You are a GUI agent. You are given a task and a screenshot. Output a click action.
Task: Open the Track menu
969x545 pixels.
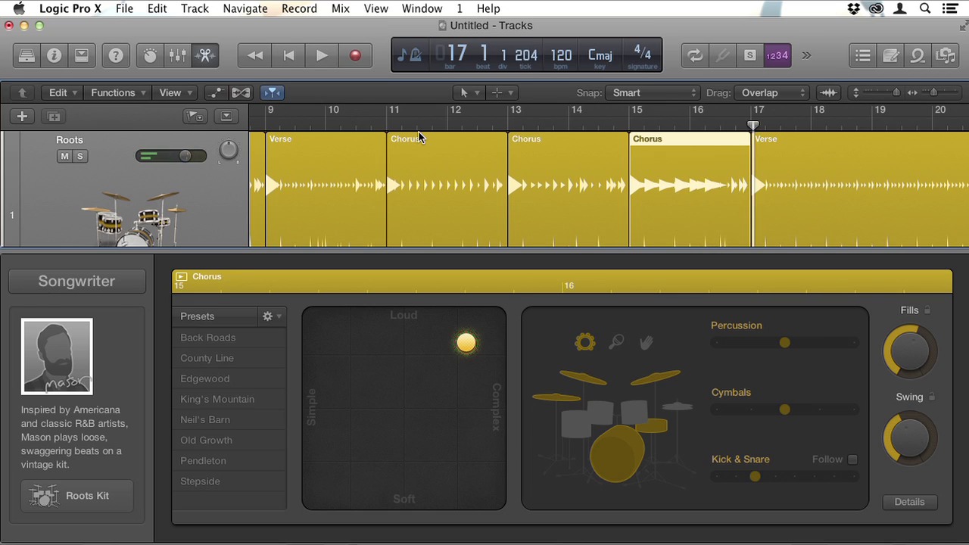click(195, 8)
